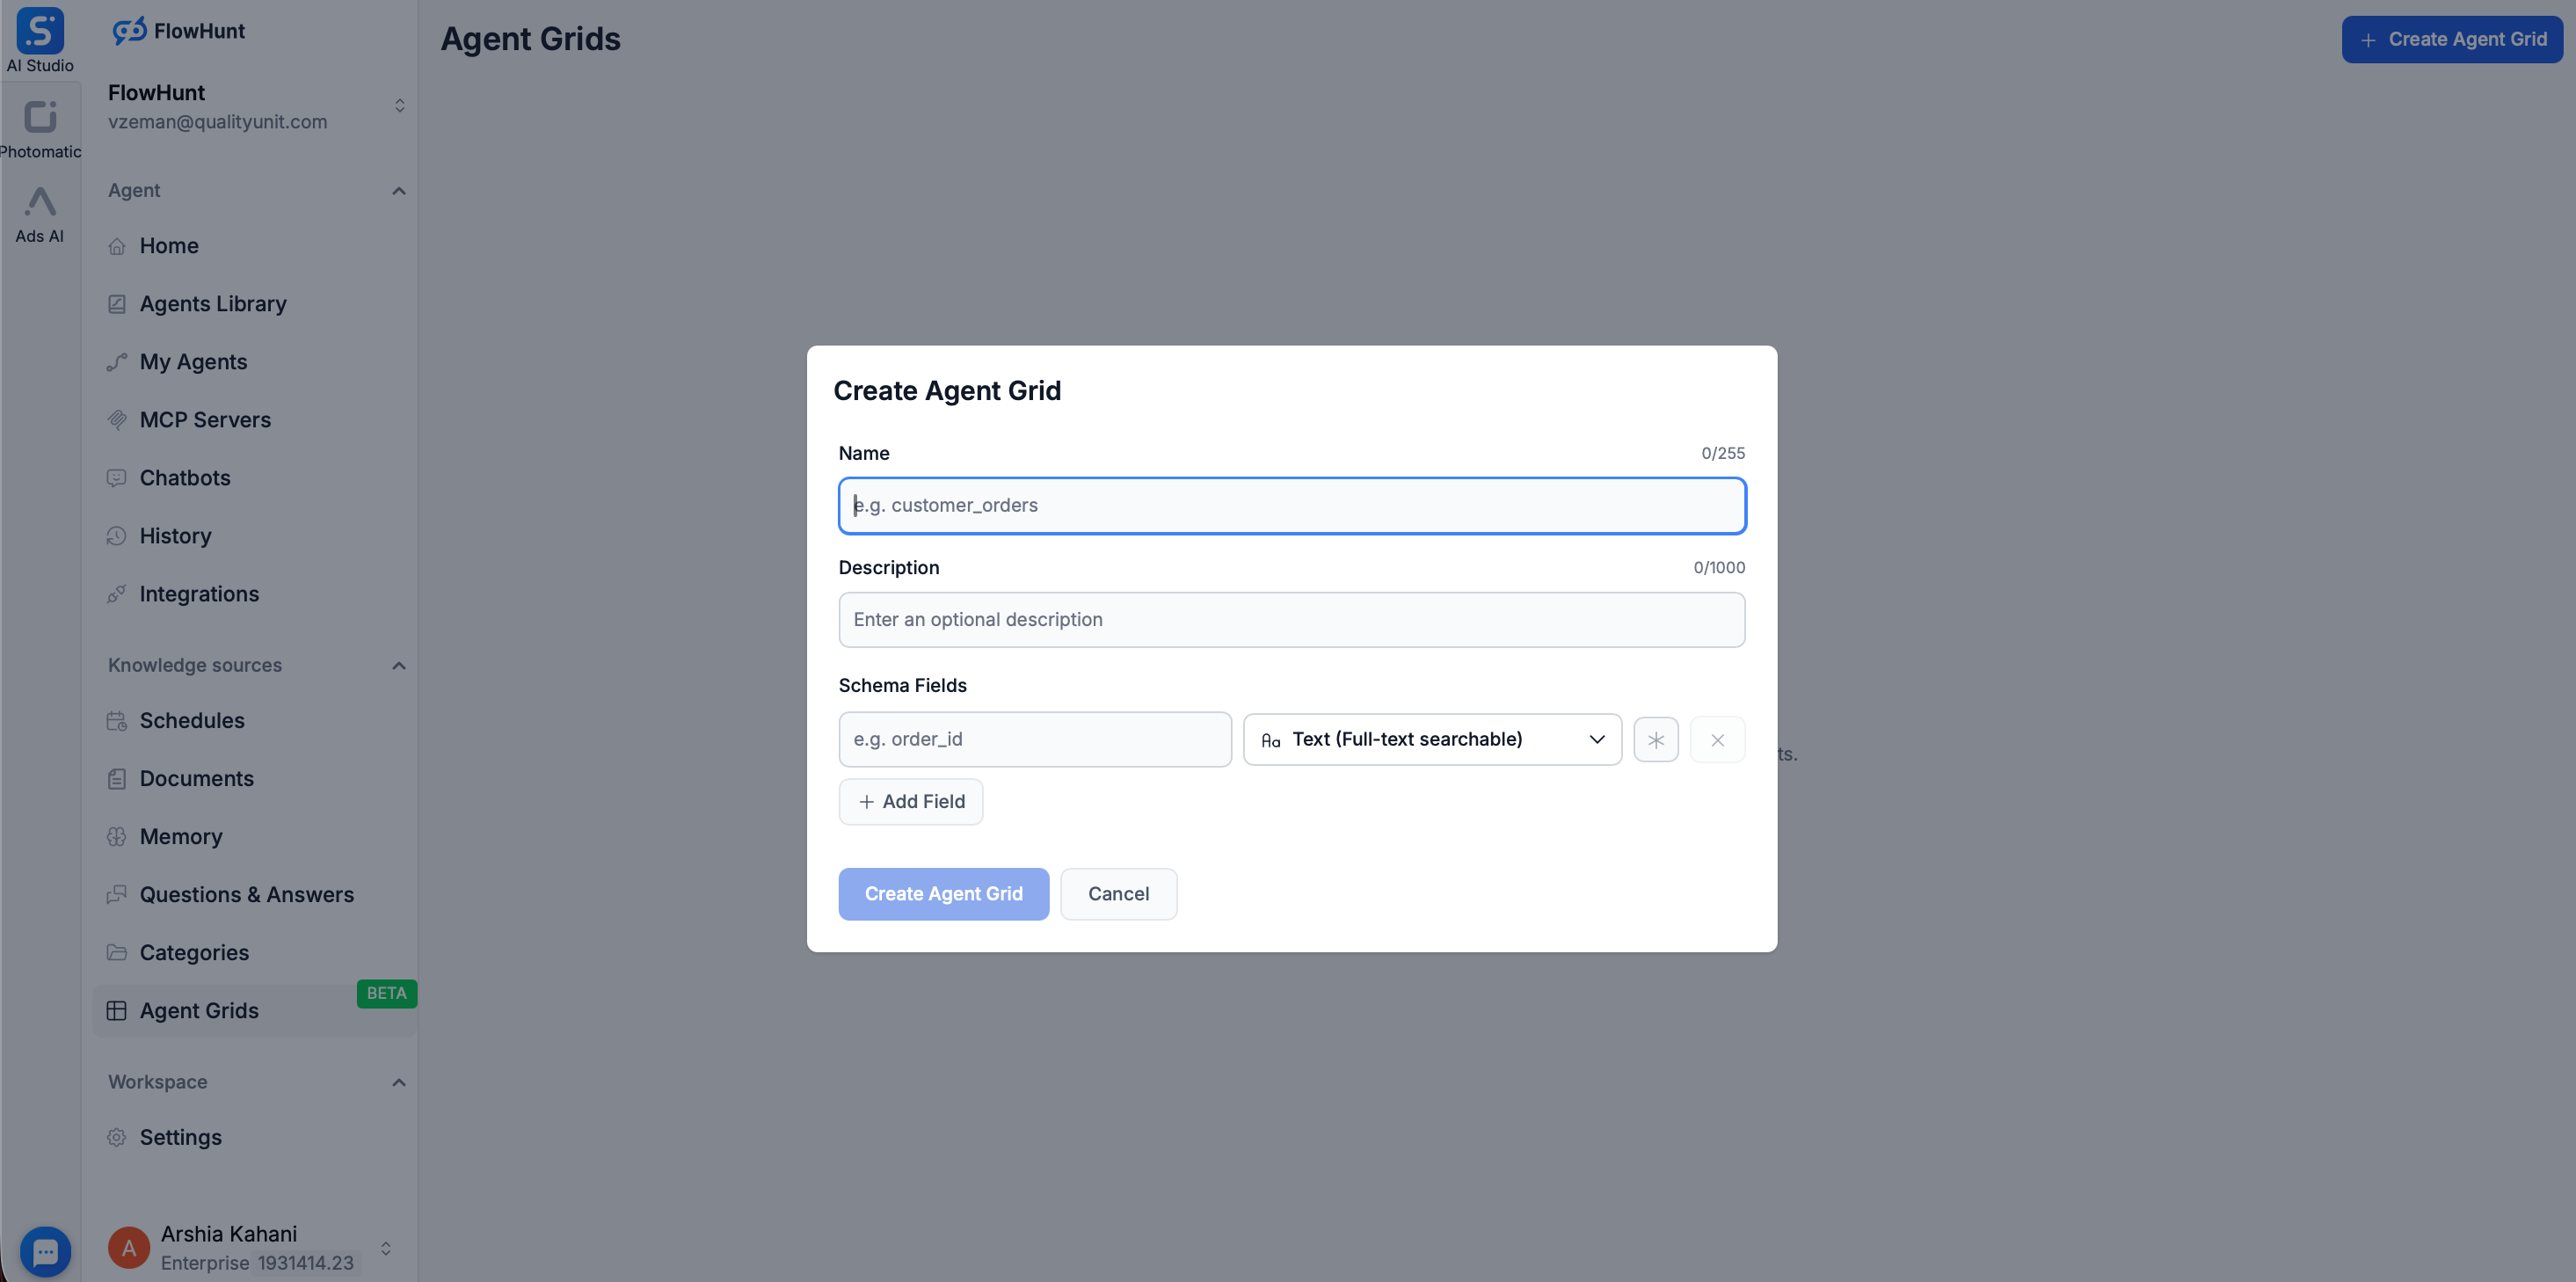
Task: Open Questions & Answers from the sidebar
Action: pos(246,895)
